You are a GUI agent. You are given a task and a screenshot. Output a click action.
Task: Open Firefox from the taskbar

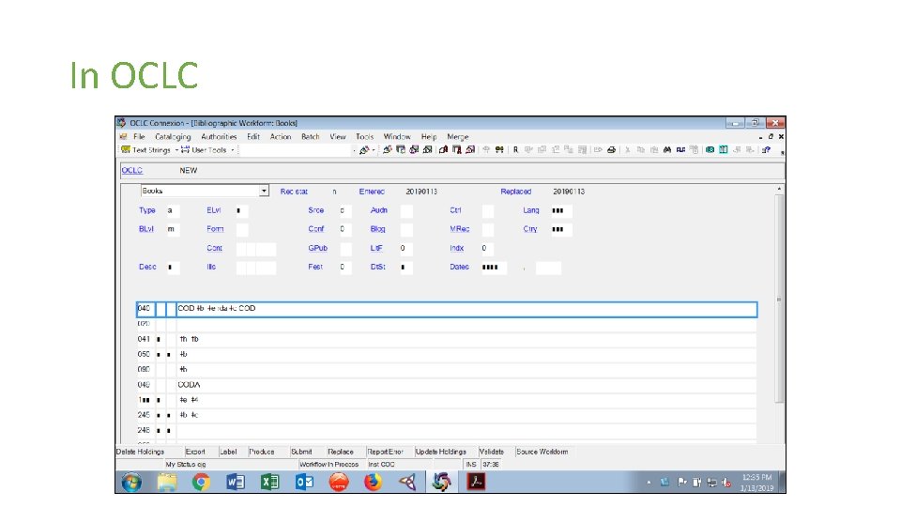coord(373,482)
